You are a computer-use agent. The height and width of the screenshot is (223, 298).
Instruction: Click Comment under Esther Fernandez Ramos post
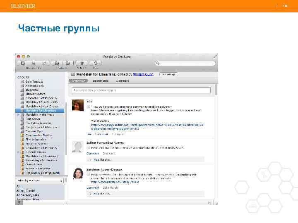click(x=93, y=153)
